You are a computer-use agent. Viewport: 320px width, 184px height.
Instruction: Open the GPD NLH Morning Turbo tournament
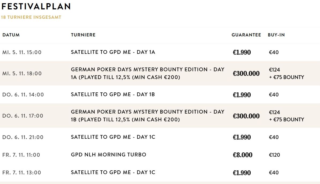108,155
